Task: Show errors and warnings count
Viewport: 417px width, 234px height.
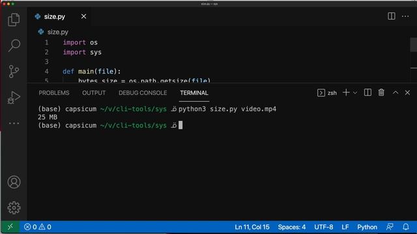Action: pyautogui.click(x=38, y=227)
